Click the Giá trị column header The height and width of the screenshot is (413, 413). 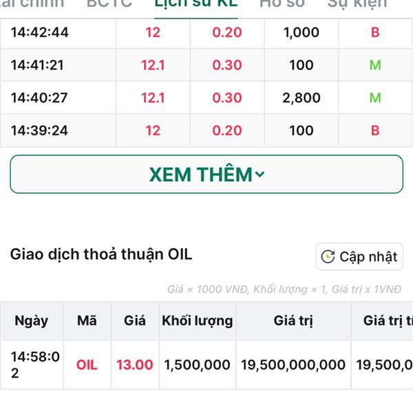tap(293, 321)
